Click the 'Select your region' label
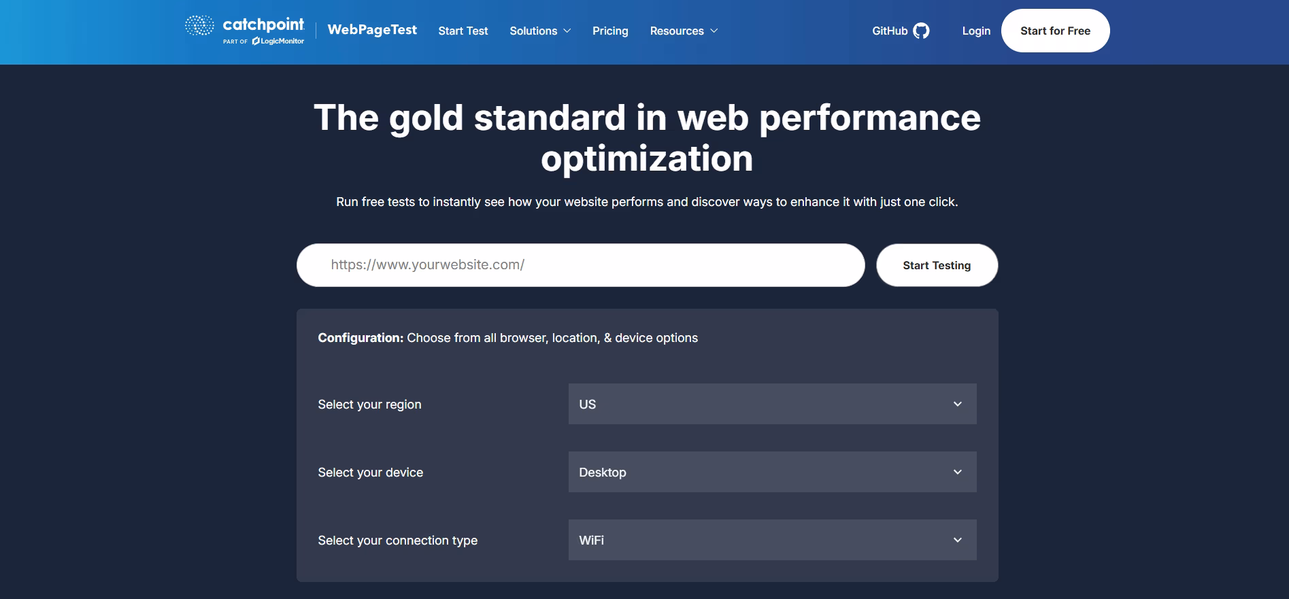 [x=369, y=405]
